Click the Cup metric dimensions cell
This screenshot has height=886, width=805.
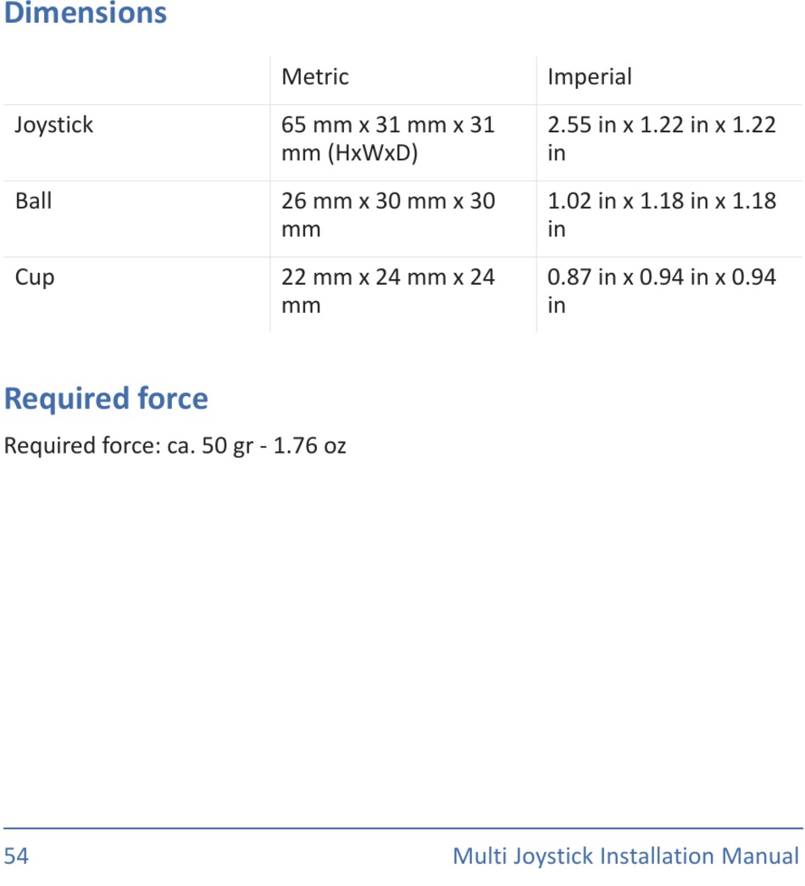tap(387, 291)
